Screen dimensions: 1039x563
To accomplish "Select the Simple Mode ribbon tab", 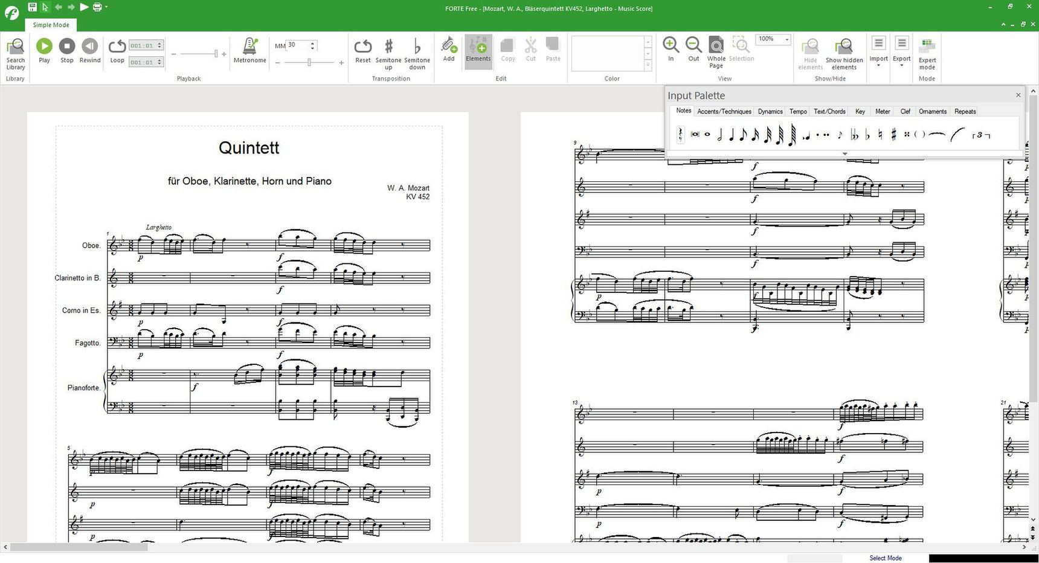I will (x=51, y=25).
